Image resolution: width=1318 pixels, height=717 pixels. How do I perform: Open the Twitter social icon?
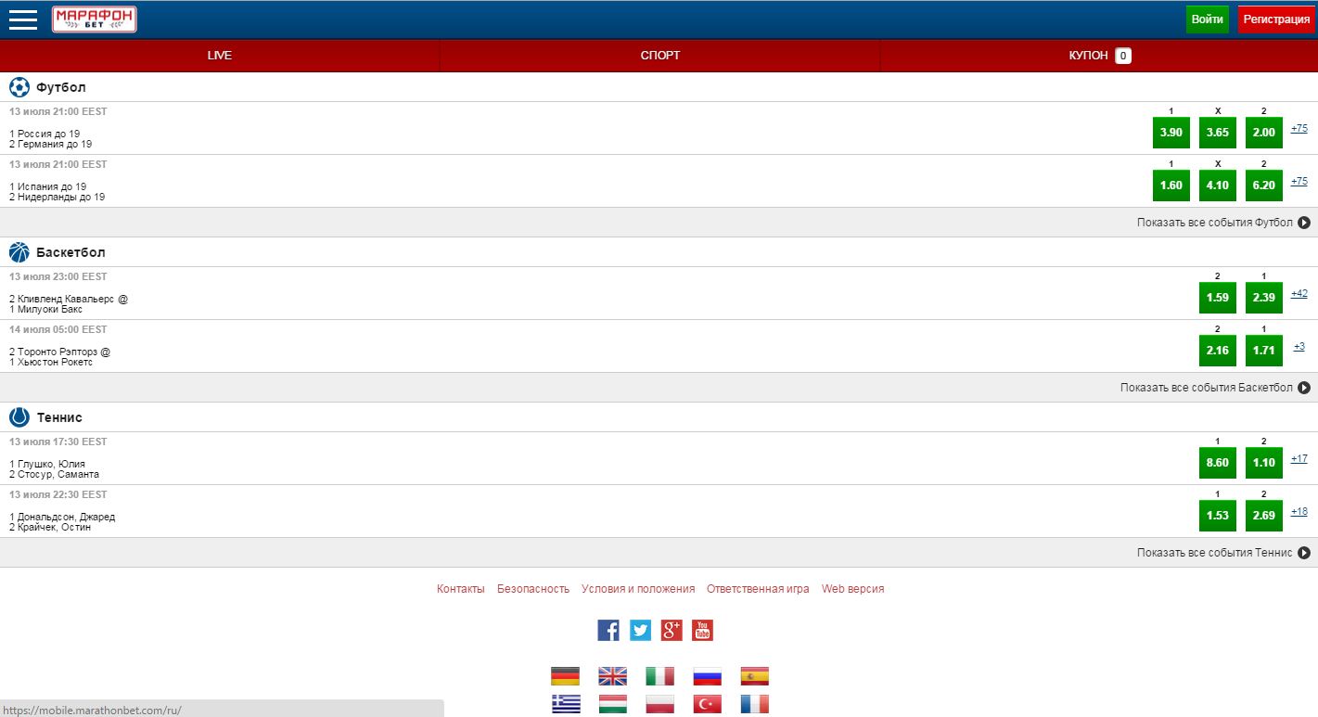(x=640, y=631)
